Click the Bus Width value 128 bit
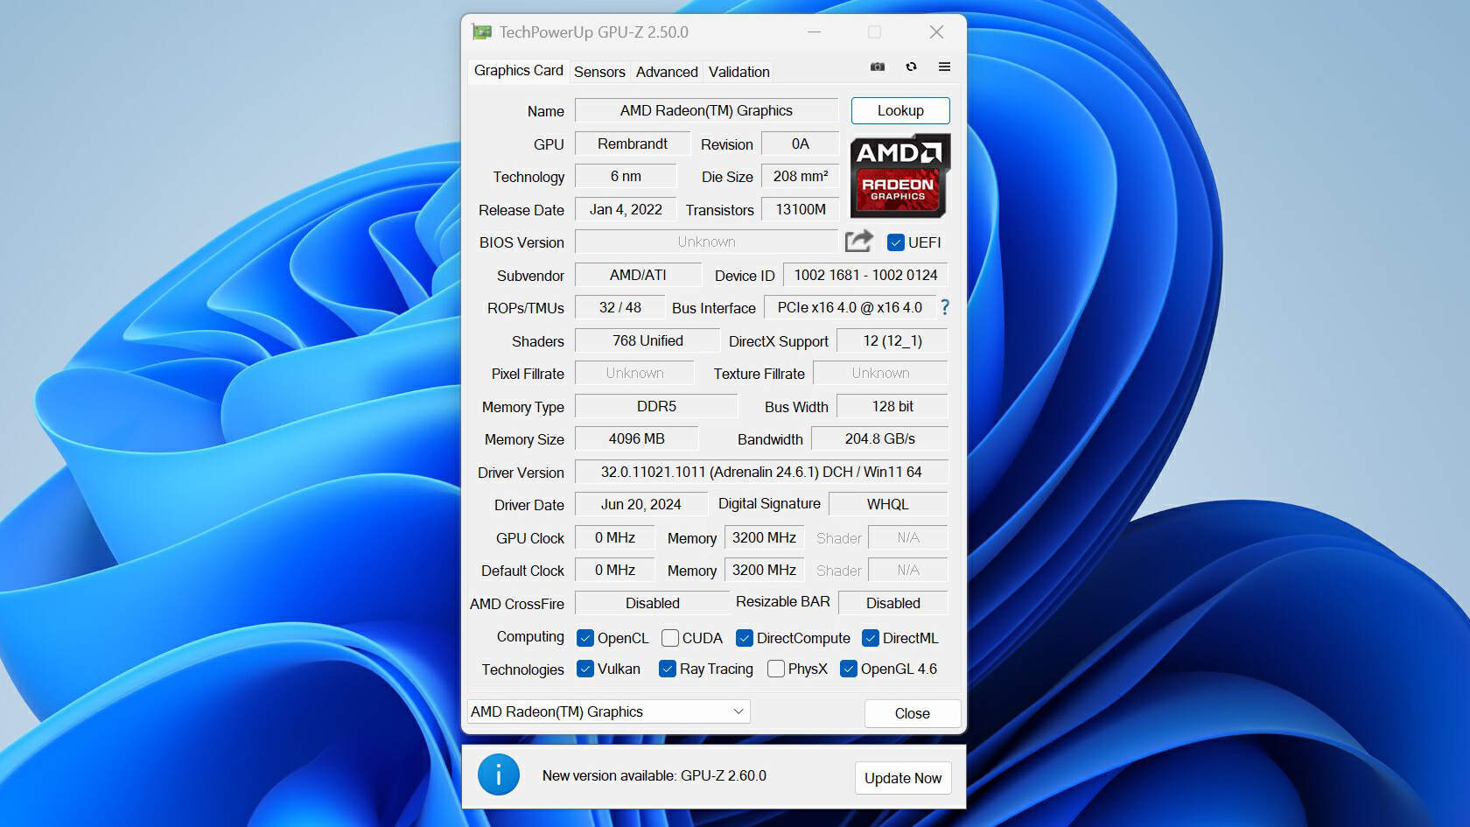Image resolution: width=1470 pixels, height=827 pixels. click(x=892, y=406)
